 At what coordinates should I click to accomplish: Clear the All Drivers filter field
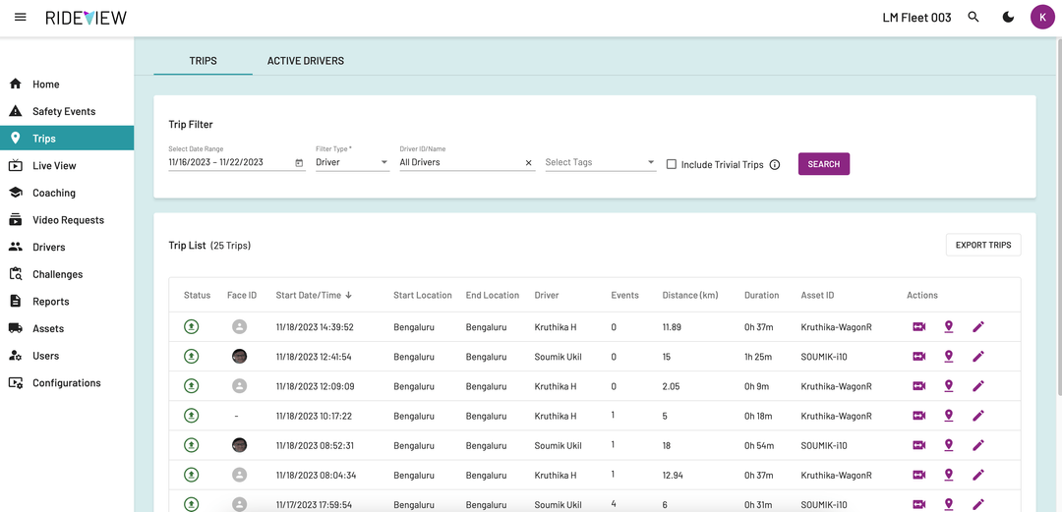pyautogui.click(x=529, y=163)
